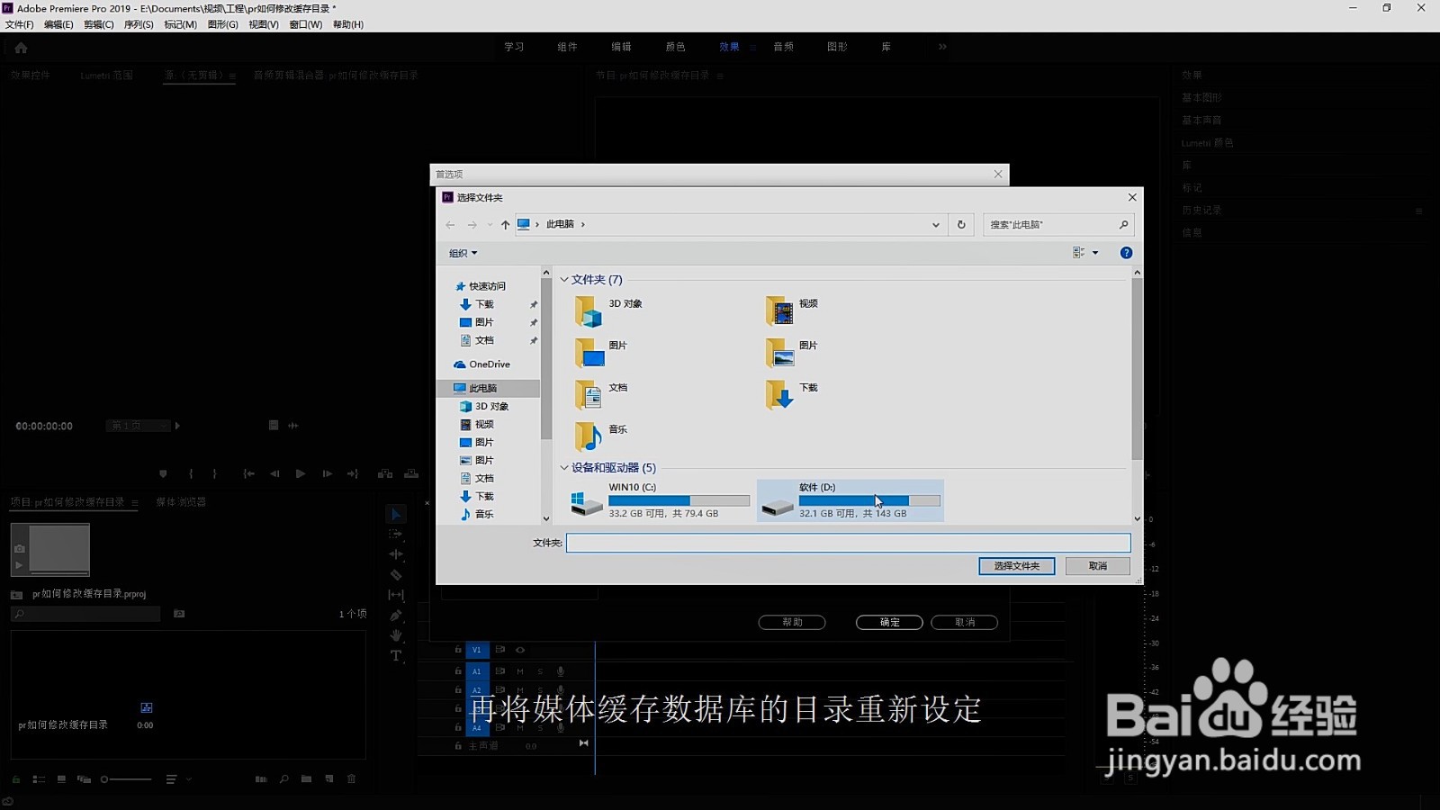The image size is (1440, 810).
Task: Open the 窗口(W) menu
Action: [306, 24]
